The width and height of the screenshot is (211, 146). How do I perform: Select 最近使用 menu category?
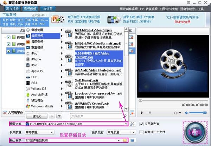pyautogui.click(x=44, y=30)
